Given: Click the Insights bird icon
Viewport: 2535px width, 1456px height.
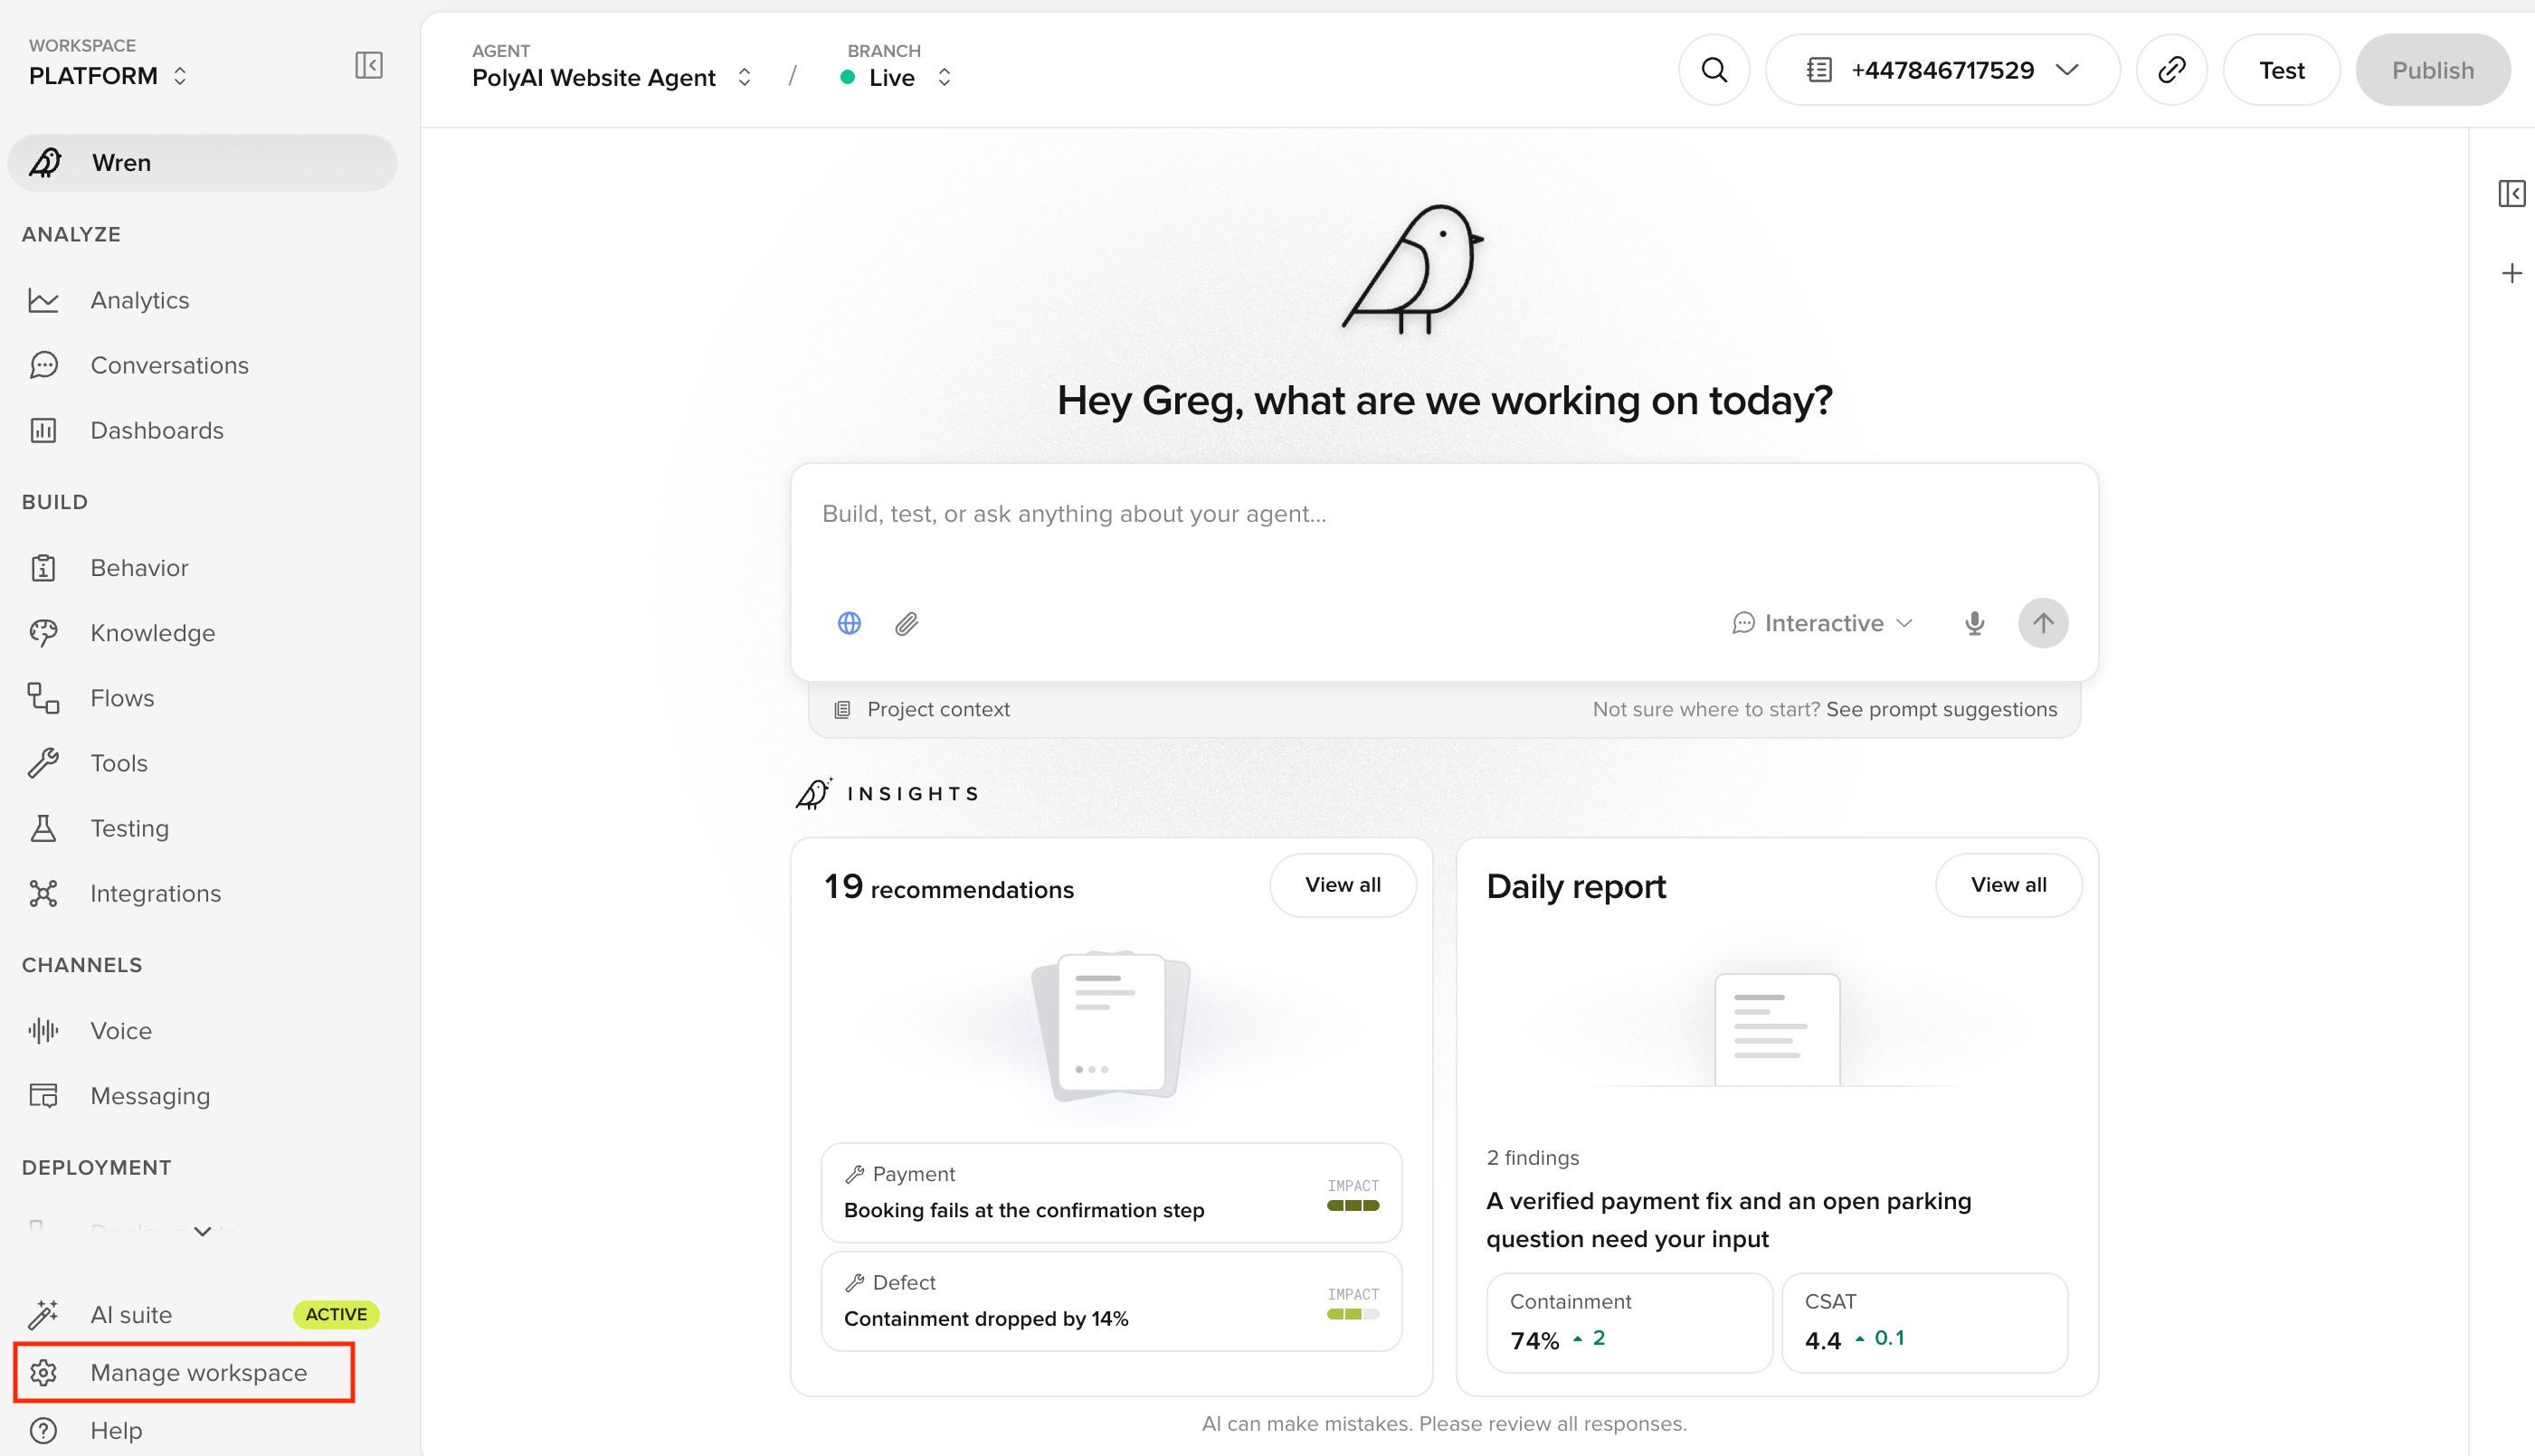Looking at the screenshot, I should [x=813, y=793].
